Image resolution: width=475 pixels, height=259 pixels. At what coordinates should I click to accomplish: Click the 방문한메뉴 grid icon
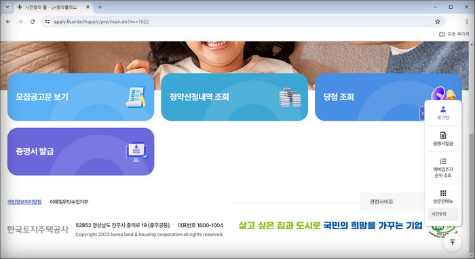pos(443,193)
